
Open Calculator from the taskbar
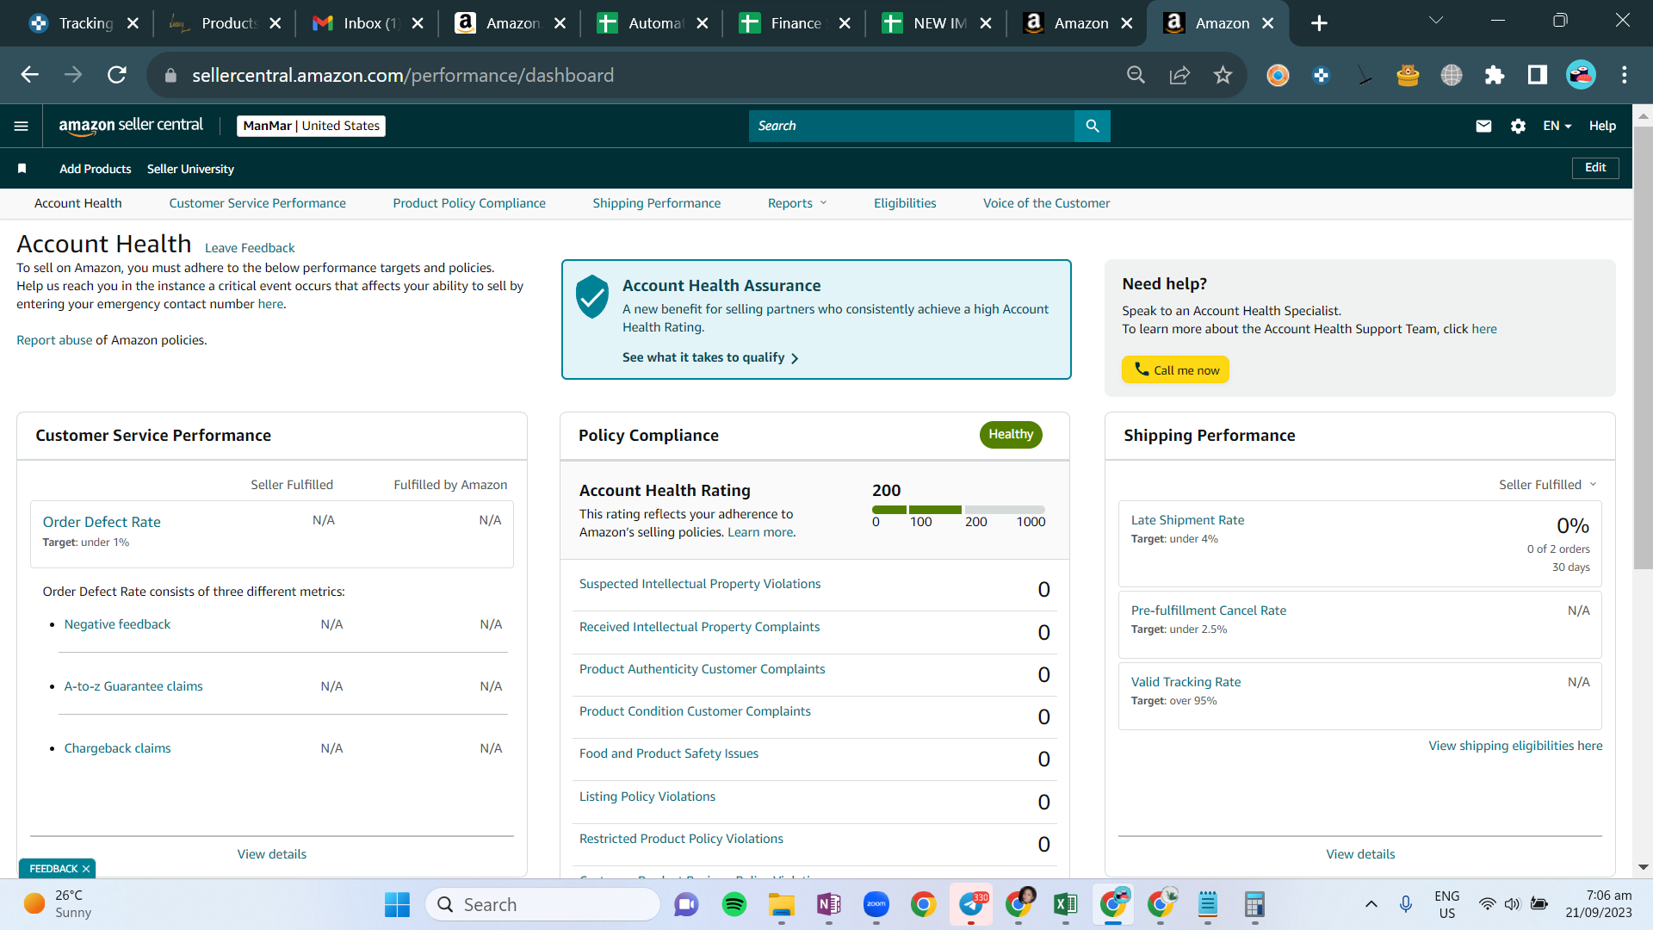coord(1254,904)
